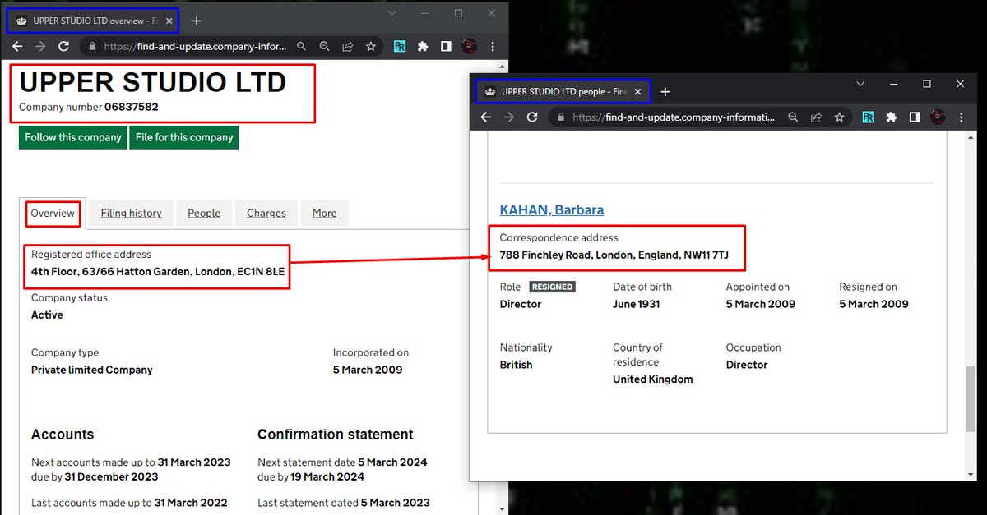Maximize the people browser window
987x515 pixels.
point(927,84)
